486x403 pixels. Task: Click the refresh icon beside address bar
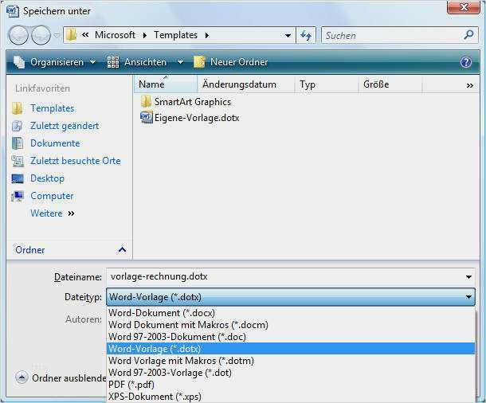click(x=307, y=35)
